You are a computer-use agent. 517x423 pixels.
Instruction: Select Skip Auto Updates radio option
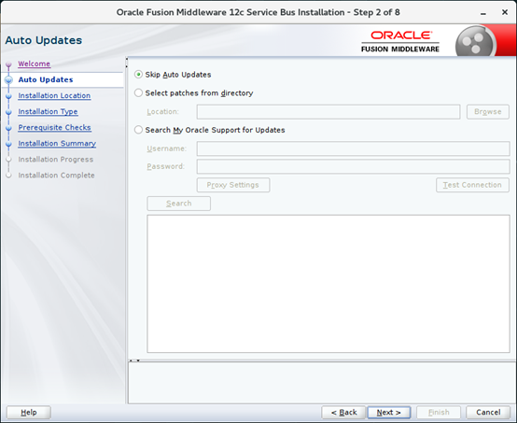point(138,75)
